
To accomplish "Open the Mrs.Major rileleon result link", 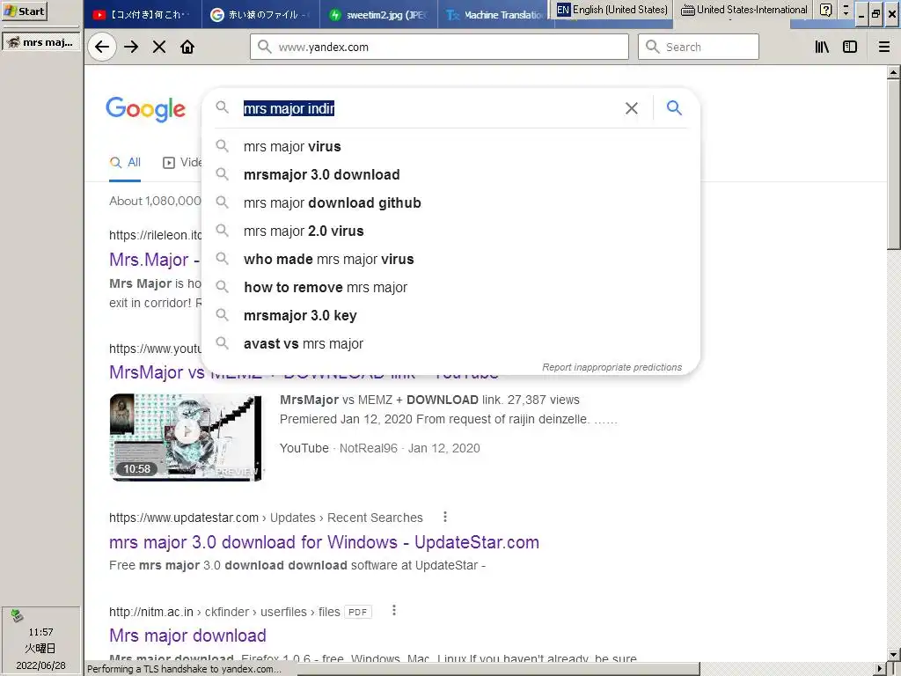I will (154, 260).
